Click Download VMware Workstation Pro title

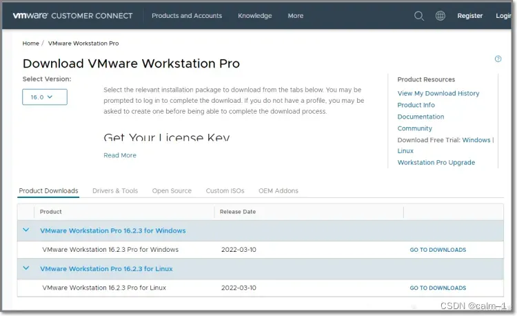pos(131,63)
